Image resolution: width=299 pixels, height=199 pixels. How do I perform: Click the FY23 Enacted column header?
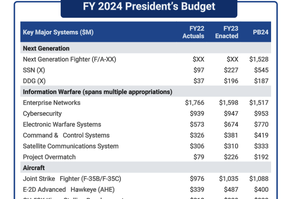click(x=227, y=32)
